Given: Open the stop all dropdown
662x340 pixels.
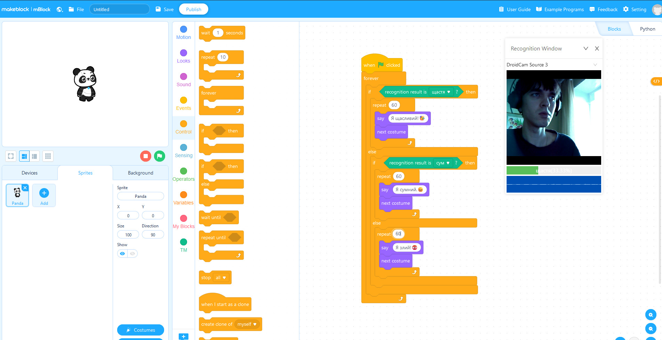Looking at the screenshot, I should tap(221, 278).
